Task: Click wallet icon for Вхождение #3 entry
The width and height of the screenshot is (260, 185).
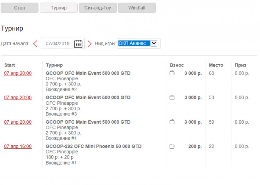Action: point(172,98)
